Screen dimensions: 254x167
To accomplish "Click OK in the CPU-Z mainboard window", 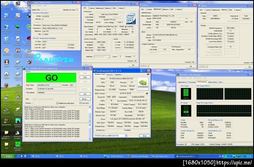I will click(191, 66).
